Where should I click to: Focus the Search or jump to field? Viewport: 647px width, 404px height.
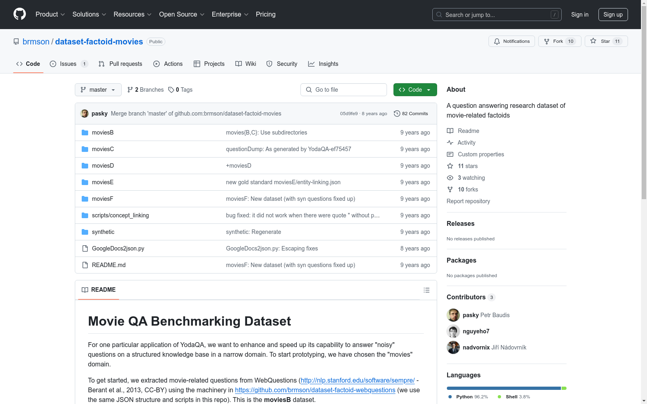(x=497, y=15)
